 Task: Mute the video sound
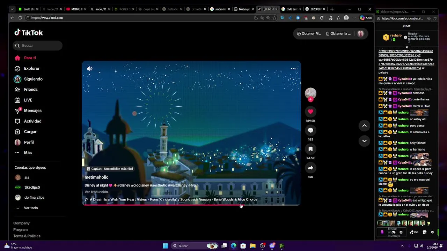pyautogui.click(x=90, y=69)
